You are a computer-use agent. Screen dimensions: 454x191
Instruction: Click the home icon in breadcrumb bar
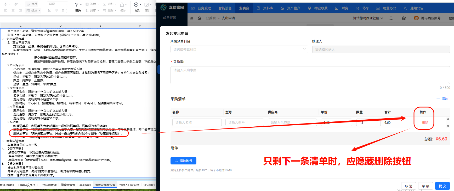coord(199,18)
